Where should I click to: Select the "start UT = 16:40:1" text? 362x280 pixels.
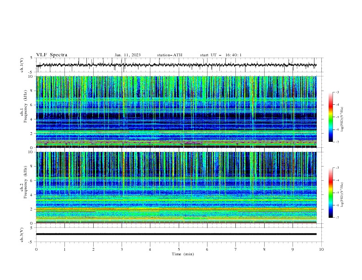coord(221,55)
